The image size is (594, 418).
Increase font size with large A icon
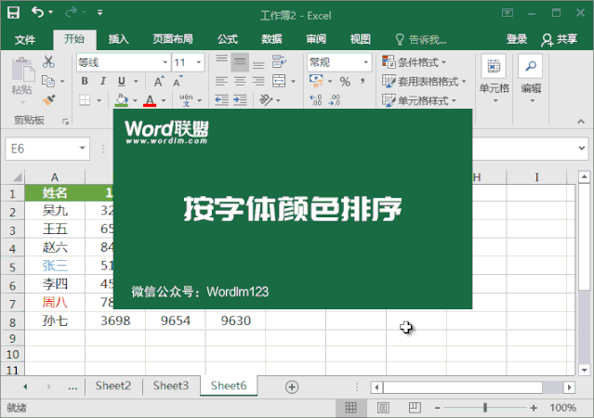point(159,82)
